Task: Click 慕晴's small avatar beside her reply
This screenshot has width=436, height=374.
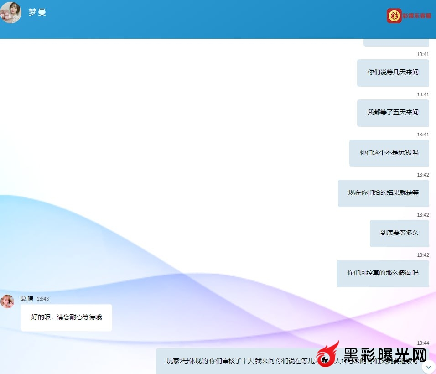Action: (7, 301)
